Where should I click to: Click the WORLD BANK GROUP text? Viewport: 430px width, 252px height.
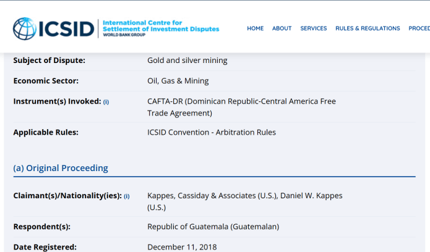(x=124, y=36)
